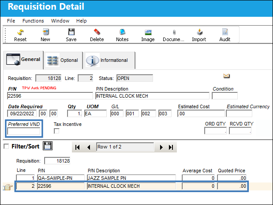Click the Qty input field
Image resolution: width=273 pixels, height=205 pixels.
[75, 114]
